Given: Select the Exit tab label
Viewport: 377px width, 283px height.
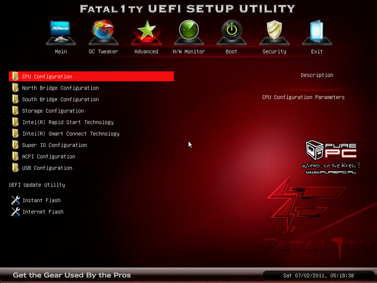Looking at the screenshot, I should click(x=317, y=51).
